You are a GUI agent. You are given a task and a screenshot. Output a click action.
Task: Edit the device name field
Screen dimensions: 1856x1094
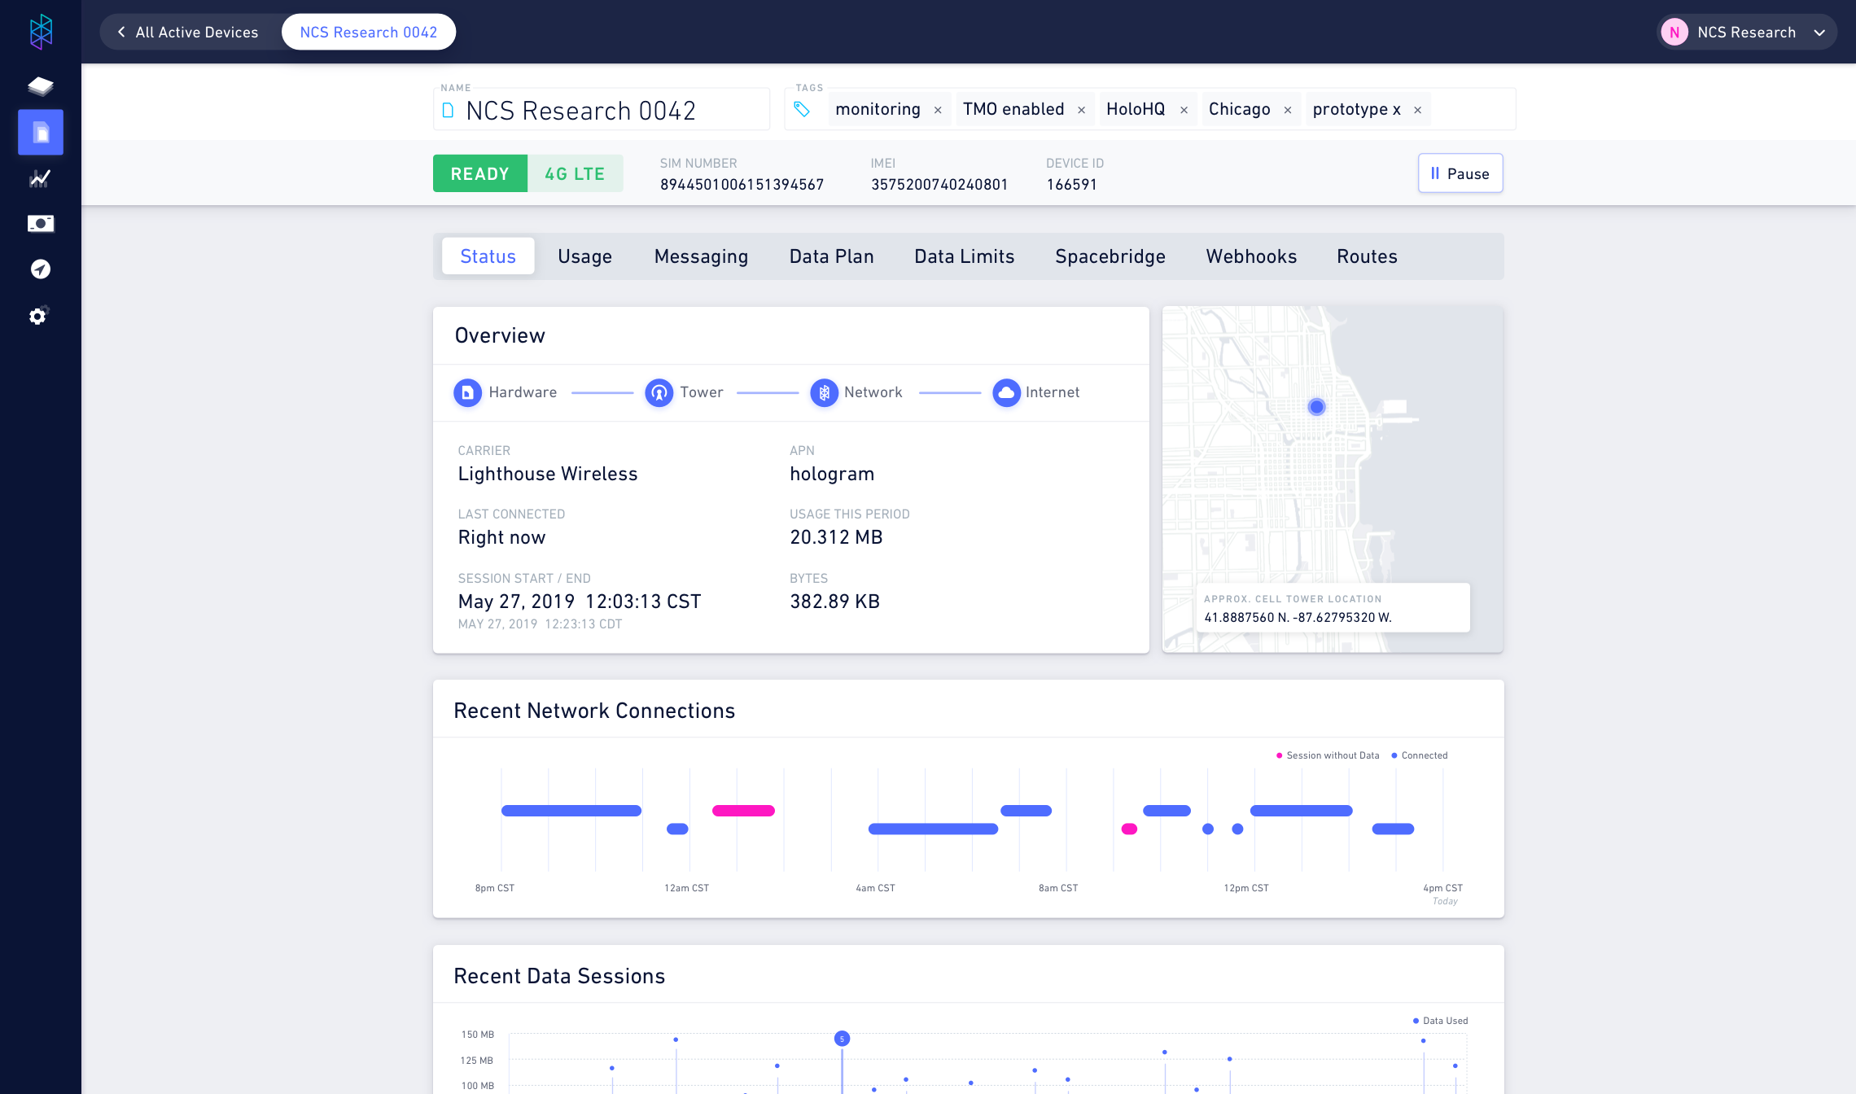[602, 110]
